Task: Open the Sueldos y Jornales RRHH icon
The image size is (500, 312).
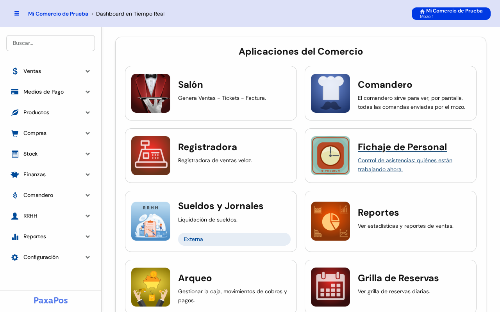Action: (151, 221)
